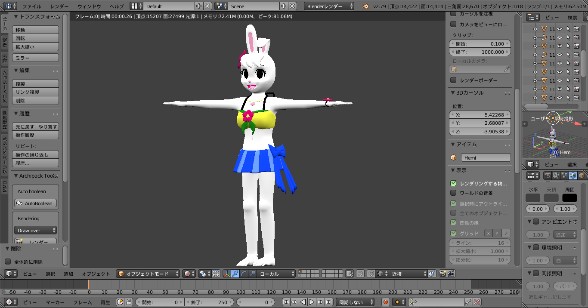Open Blenderレンダー engine dropdown
588x308 pixels.
329,6
